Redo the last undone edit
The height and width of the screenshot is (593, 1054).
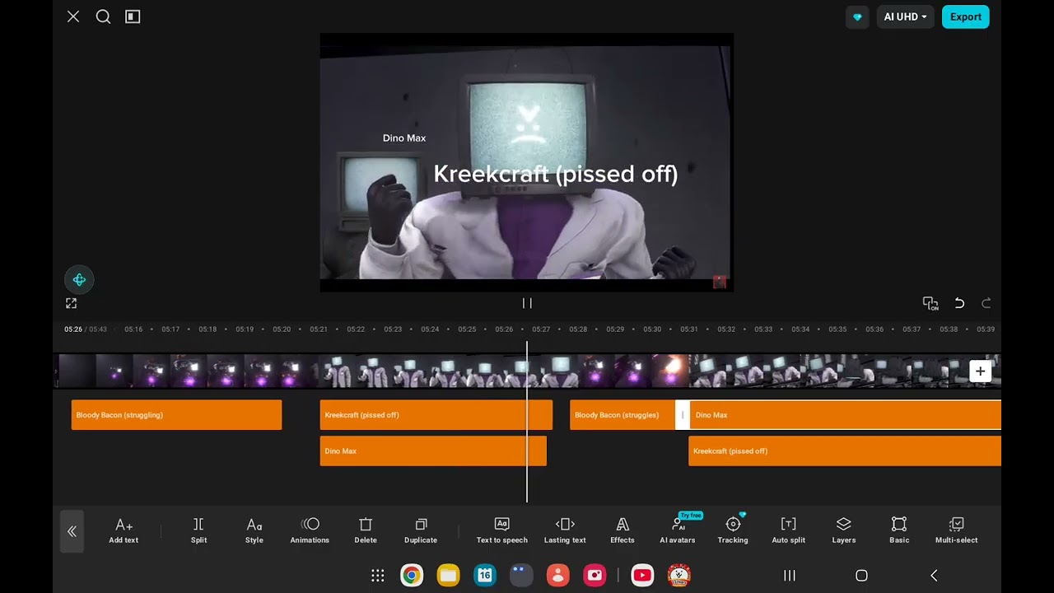(x=986, y=303)
